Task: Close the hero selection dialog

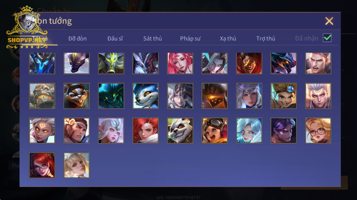Action: click(329, 21)
